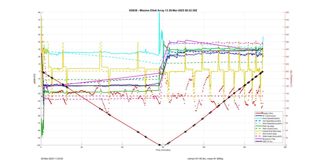Select 'Glide Angle (buoy,pitch)' legend entry
Image resolution: width=315 pixels, height=163 pixels.
tap(272, 136)
